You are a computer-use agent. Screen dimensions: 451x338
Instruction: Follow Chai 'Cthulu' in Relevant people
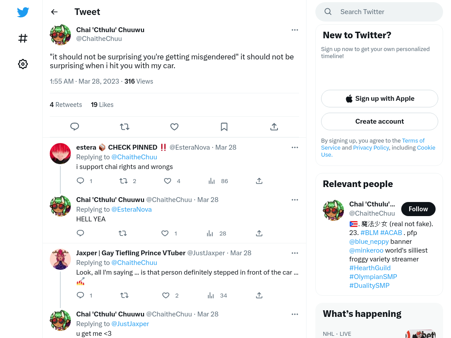click(x=418, y=209)
